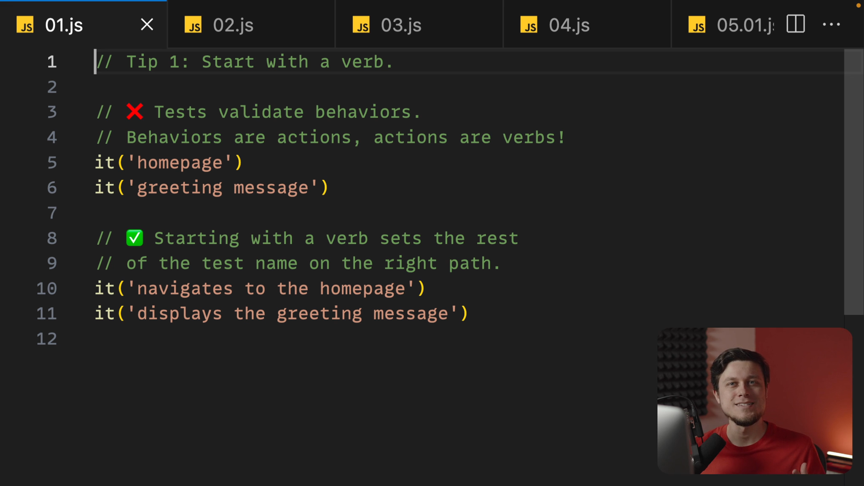Click line number 10 in gutter
Screen dimensions: 864x486
(47, 289)
